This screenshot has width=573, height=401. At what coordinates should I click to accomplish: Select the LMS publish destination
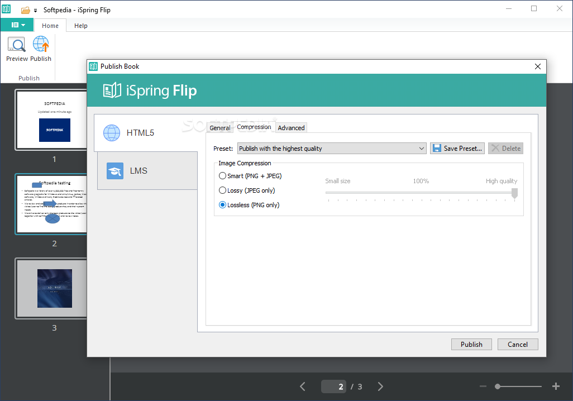point(147,171)
